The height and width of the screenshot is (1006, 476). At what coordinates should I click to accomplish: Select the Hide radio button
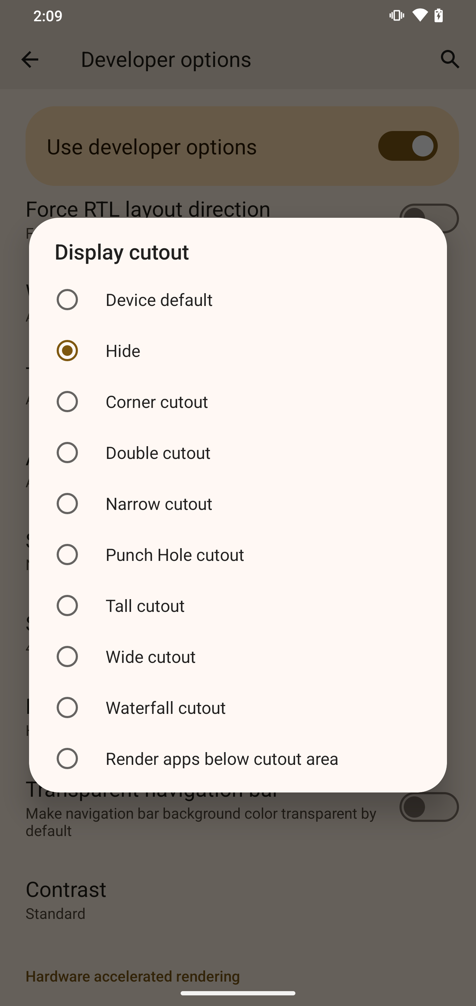[67, 351]
